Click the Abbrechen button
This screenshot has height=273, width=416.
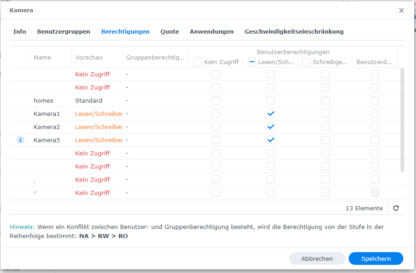[317, 258]
